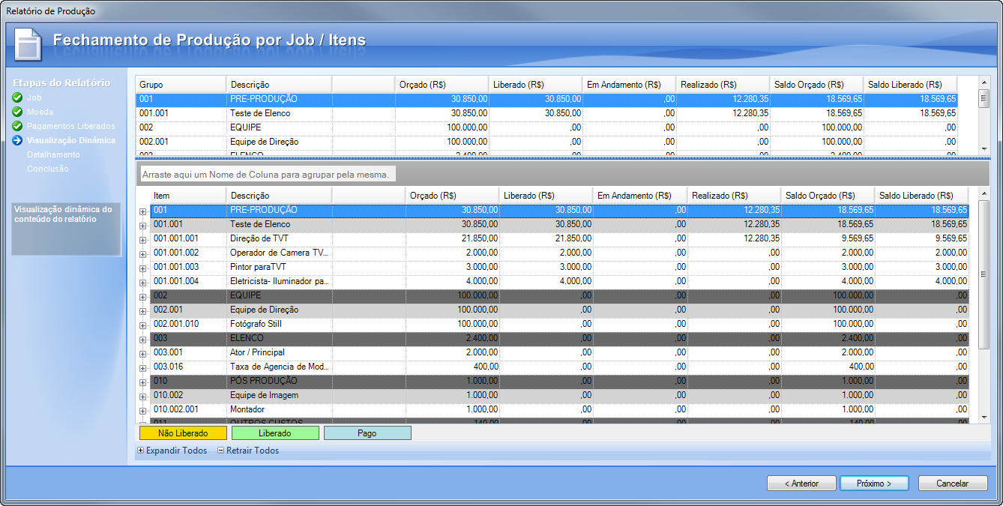Select upper grid row 002.001 Equipe de Direção
This screenshot has width=1003, height=506.
(546, 142)
